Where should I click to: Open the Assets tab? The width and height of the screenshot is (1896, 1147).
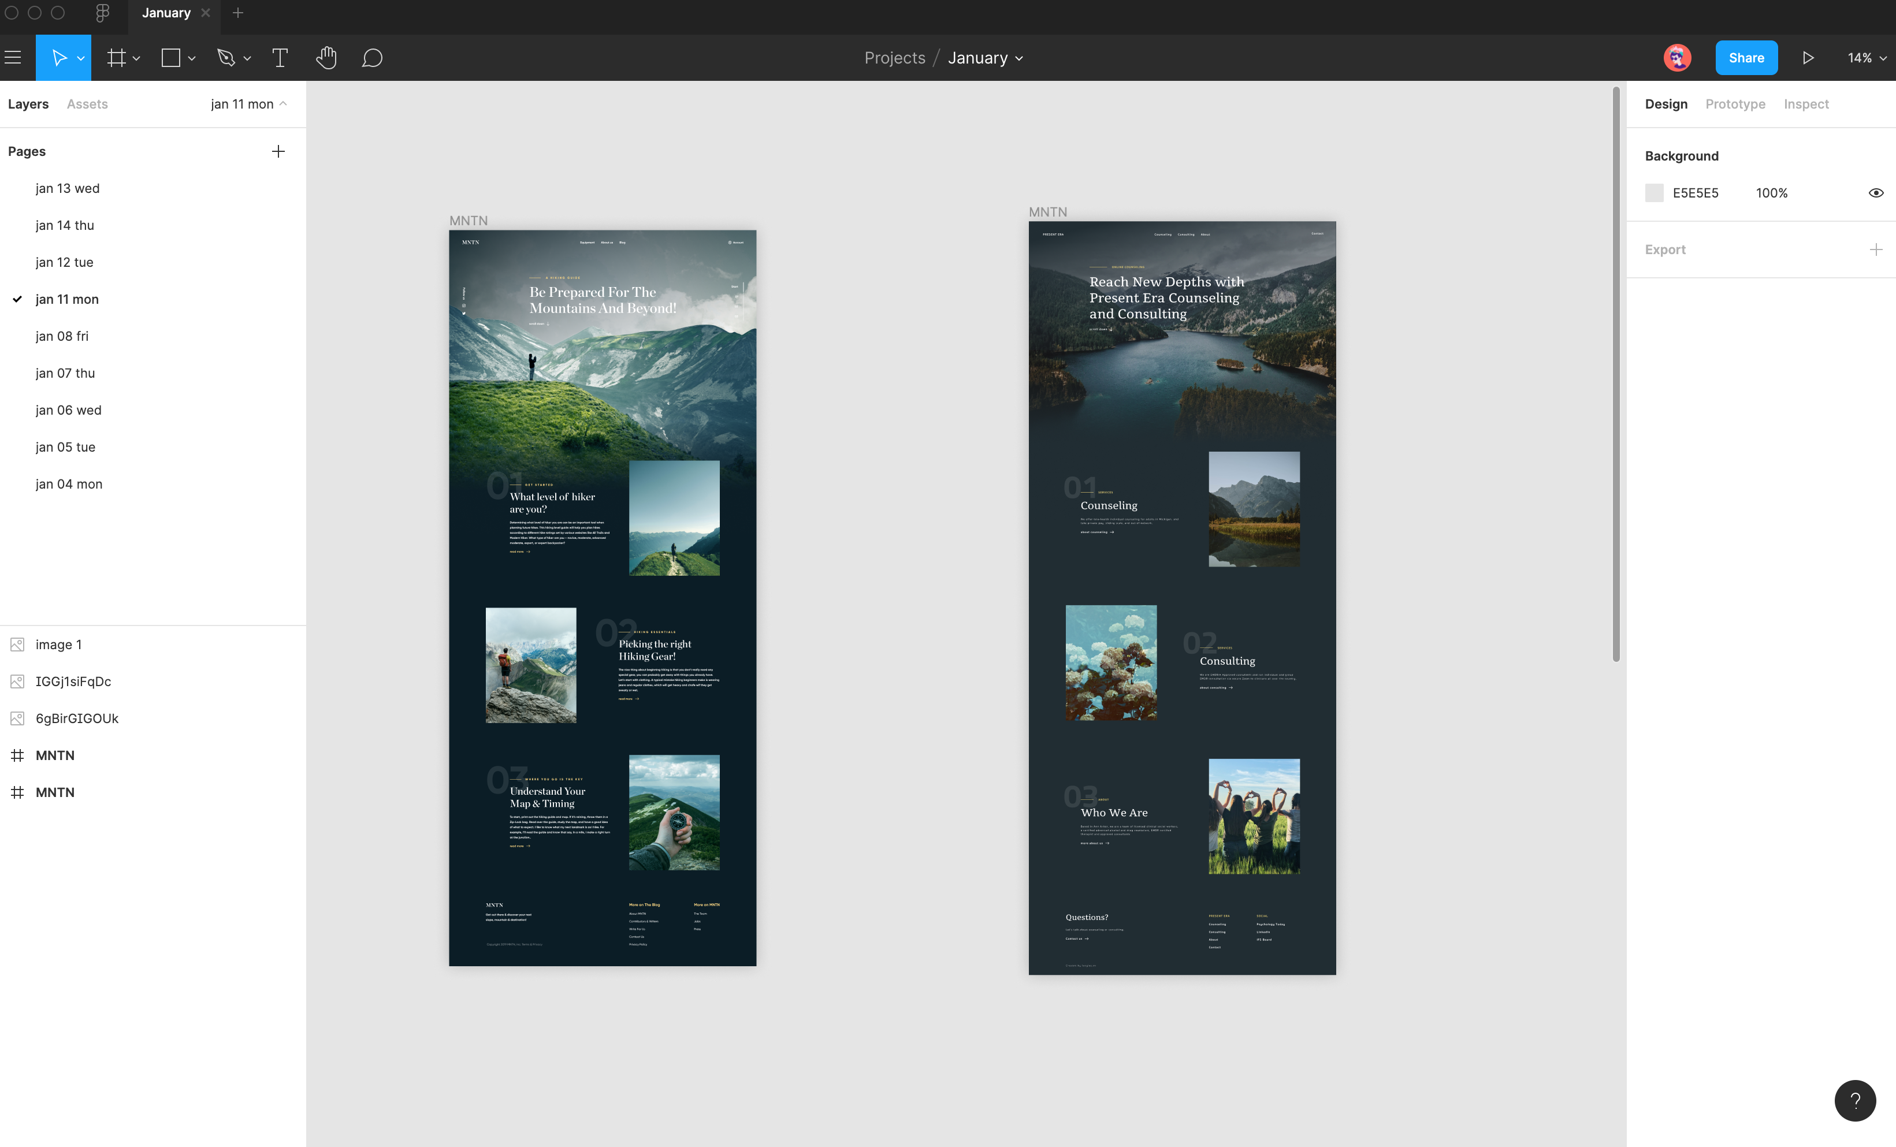pyautogui.click(x=87, y=104)
